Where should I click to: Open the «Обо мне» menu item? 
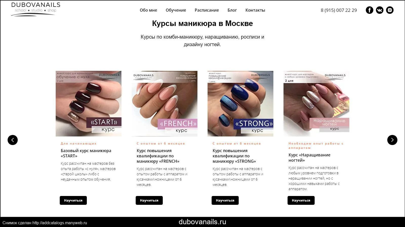pos(148,10)
